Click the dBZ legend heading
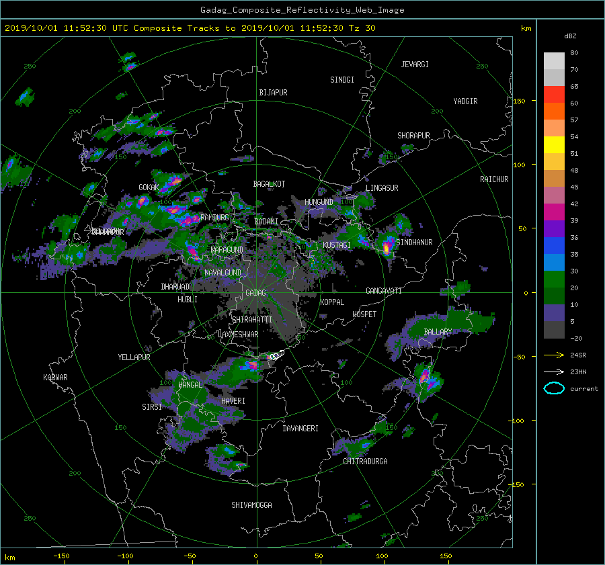 pos(570,36)
